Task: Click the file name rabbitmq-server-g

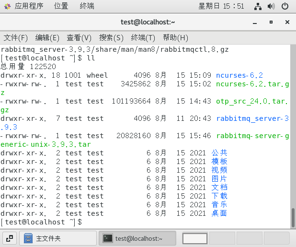Action: pos(252,136)
